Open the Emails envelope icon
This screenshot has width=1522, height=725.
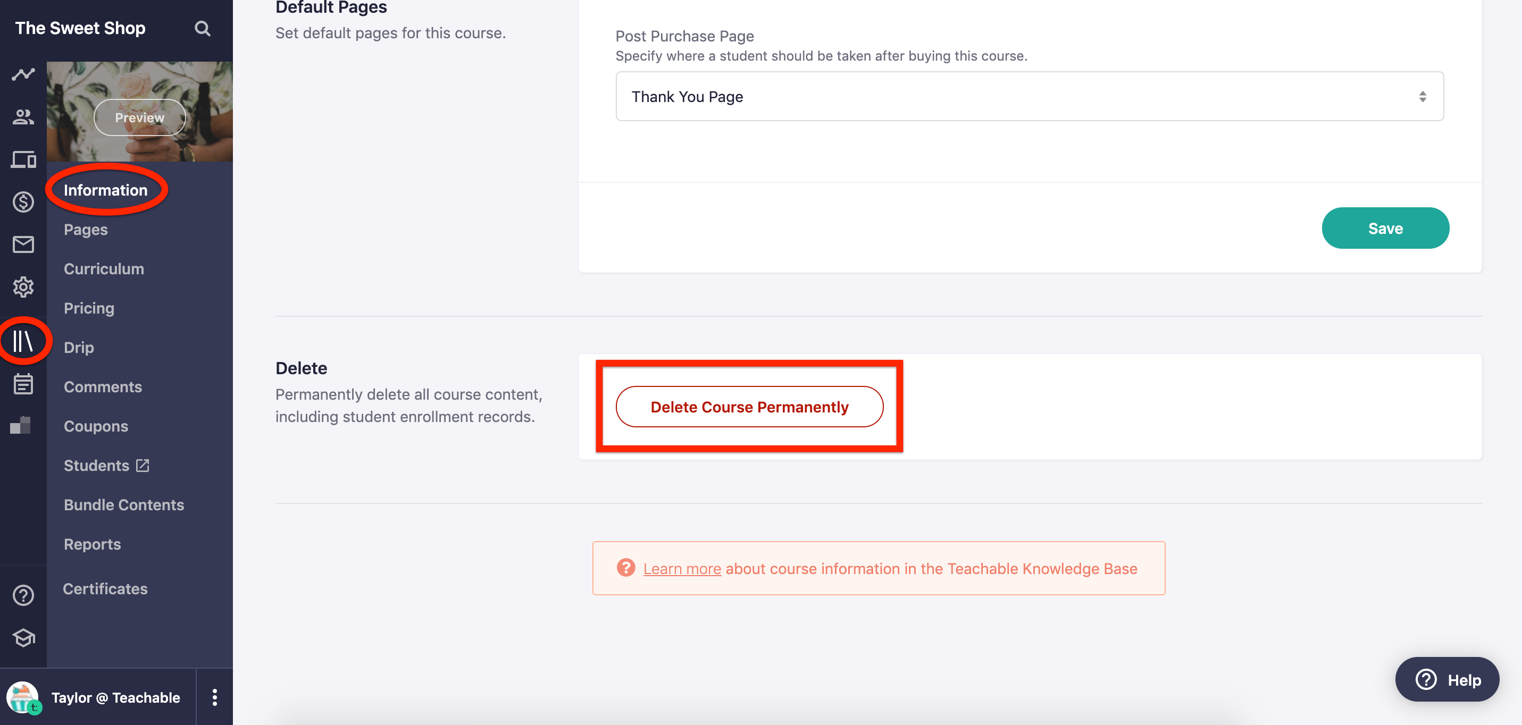23,244
